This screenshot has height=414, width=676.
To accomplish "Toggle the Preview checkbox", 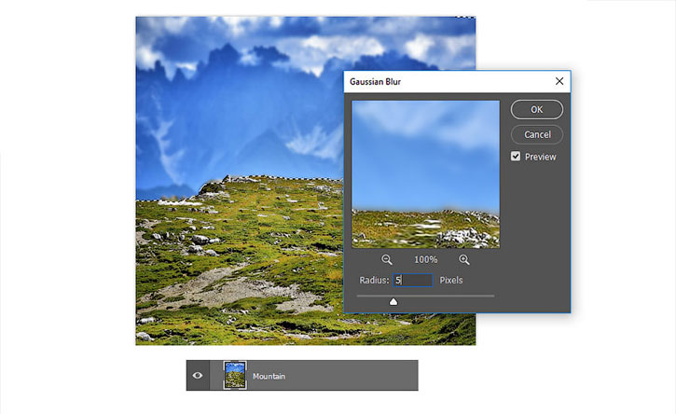I will [x=516, y=156].
